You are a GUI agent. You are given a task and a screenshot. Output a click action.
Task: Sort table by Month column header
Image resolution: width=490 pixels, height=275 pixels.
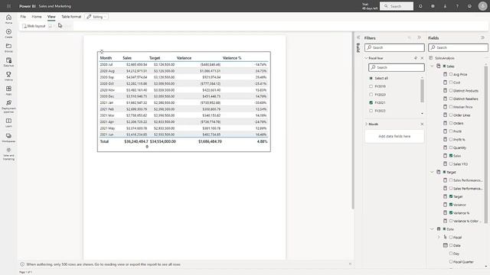106,58
